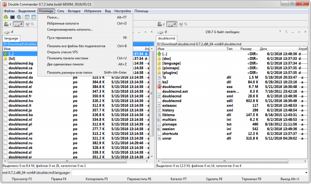Open the Файлы menu

(x=9, y=11)
